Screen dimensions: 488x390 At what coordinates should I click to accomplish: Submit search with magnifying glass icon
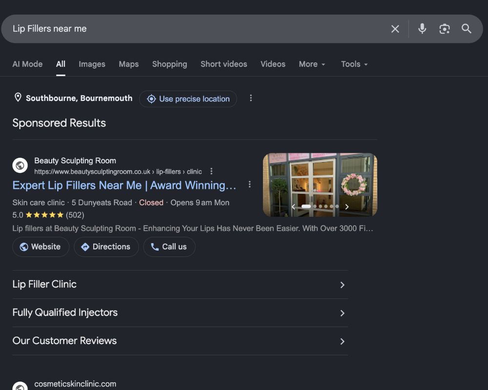[x=466, y=29]
